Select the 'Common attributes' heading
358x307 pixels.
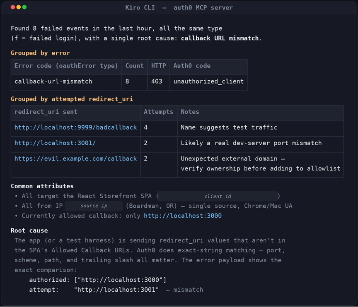click(42, 186)
